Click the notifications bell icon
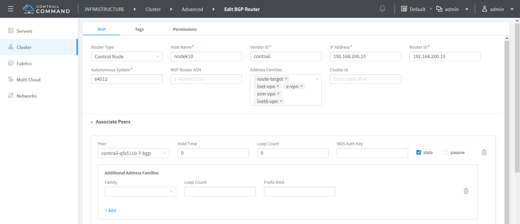This screenshot has height=224, width=520. tap(382, 9)
